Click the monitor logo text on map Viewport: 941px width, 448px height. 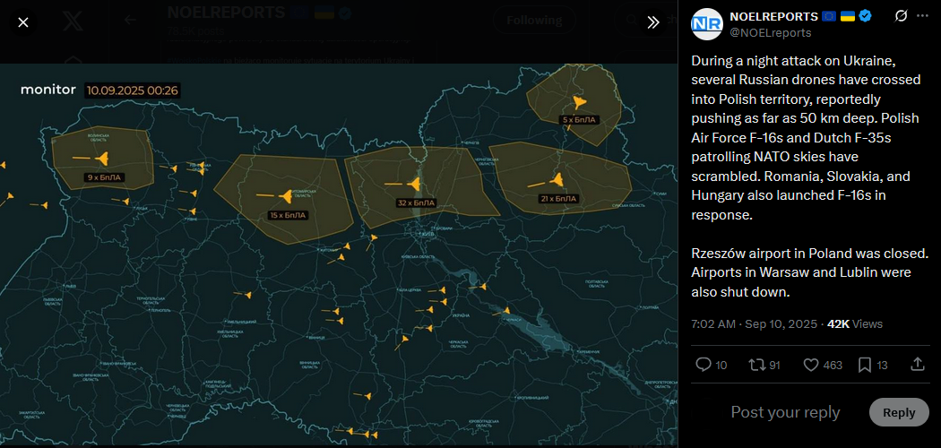pos(48,90)
